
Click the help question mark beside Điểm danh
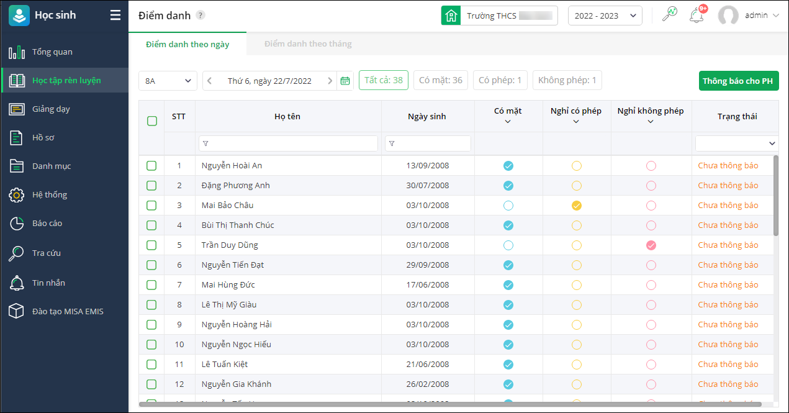[200, 16]
